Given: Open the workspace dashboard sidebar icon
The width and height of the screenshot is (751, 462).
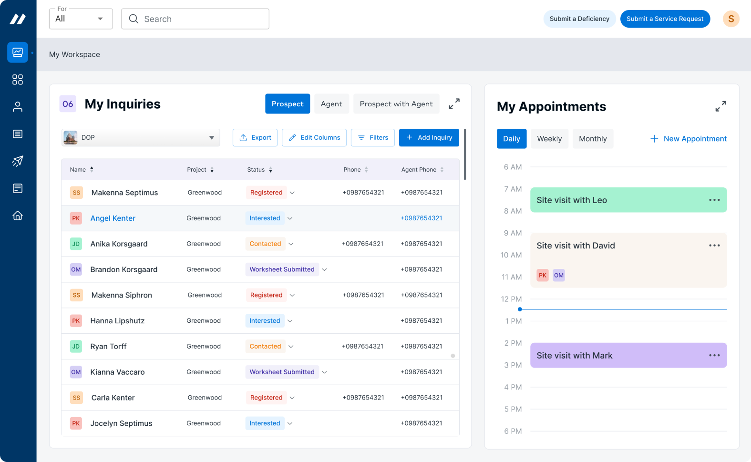Looking at the screenshot, I should (18, 52).
